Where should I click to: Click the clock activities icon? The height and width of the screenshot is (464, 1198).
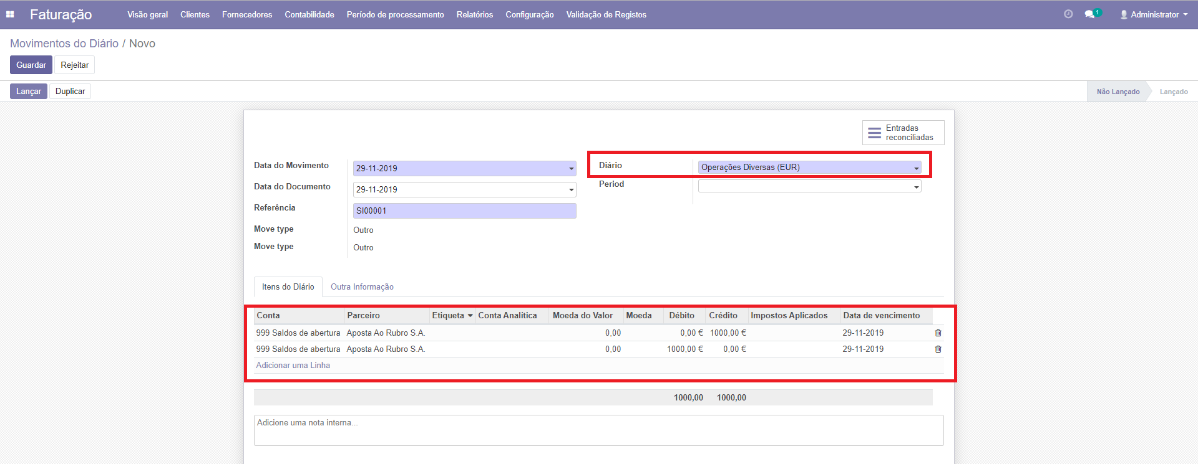click(x=1068, y=14)
